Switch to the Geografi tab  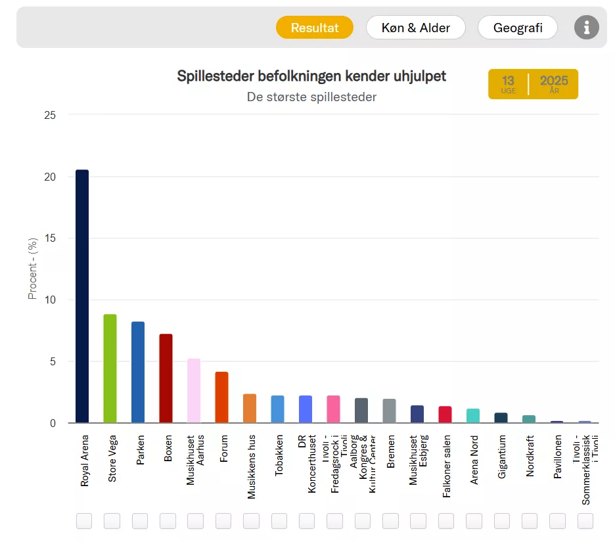click(517, 28)
